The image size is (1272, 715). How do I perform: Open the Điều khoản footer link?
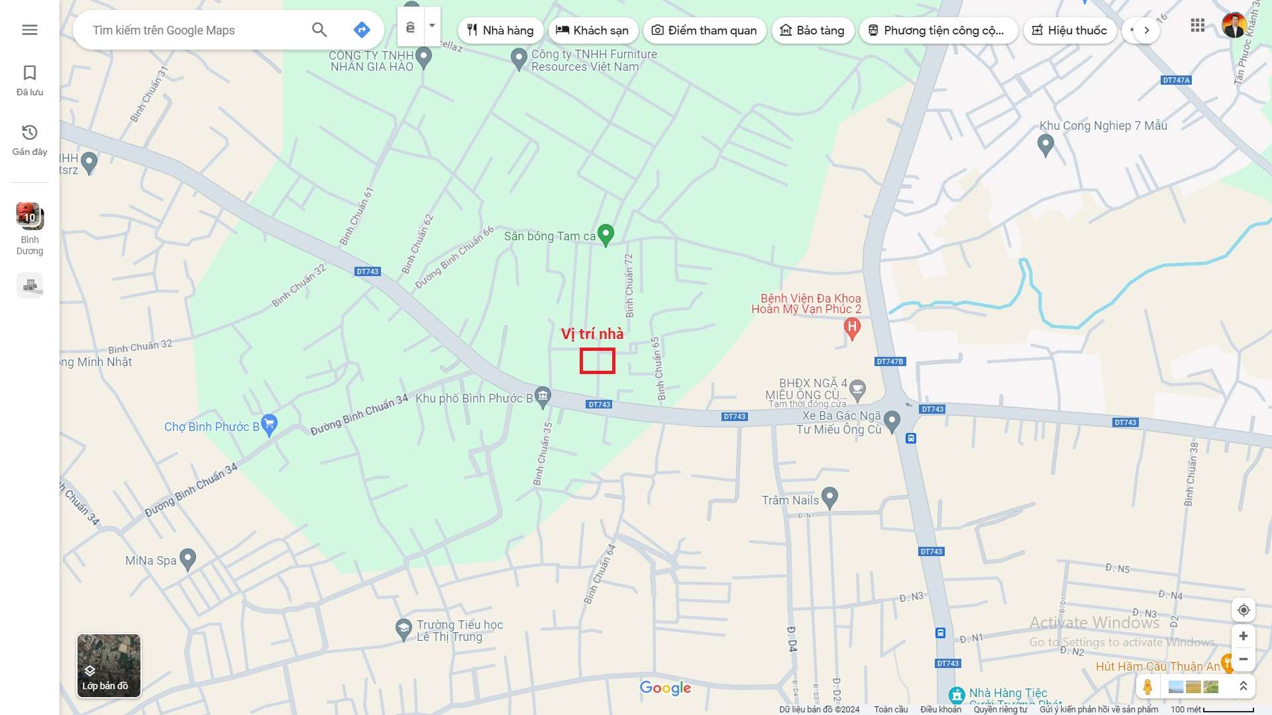click(940, 709)
